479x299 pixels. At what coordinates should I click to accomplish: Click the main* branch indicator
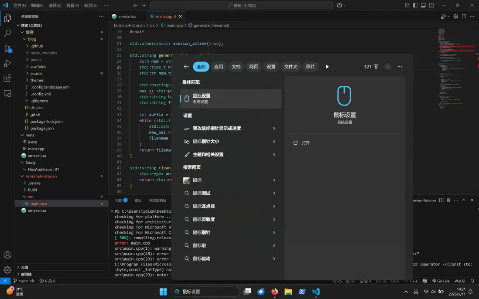[x=21, y=281]
